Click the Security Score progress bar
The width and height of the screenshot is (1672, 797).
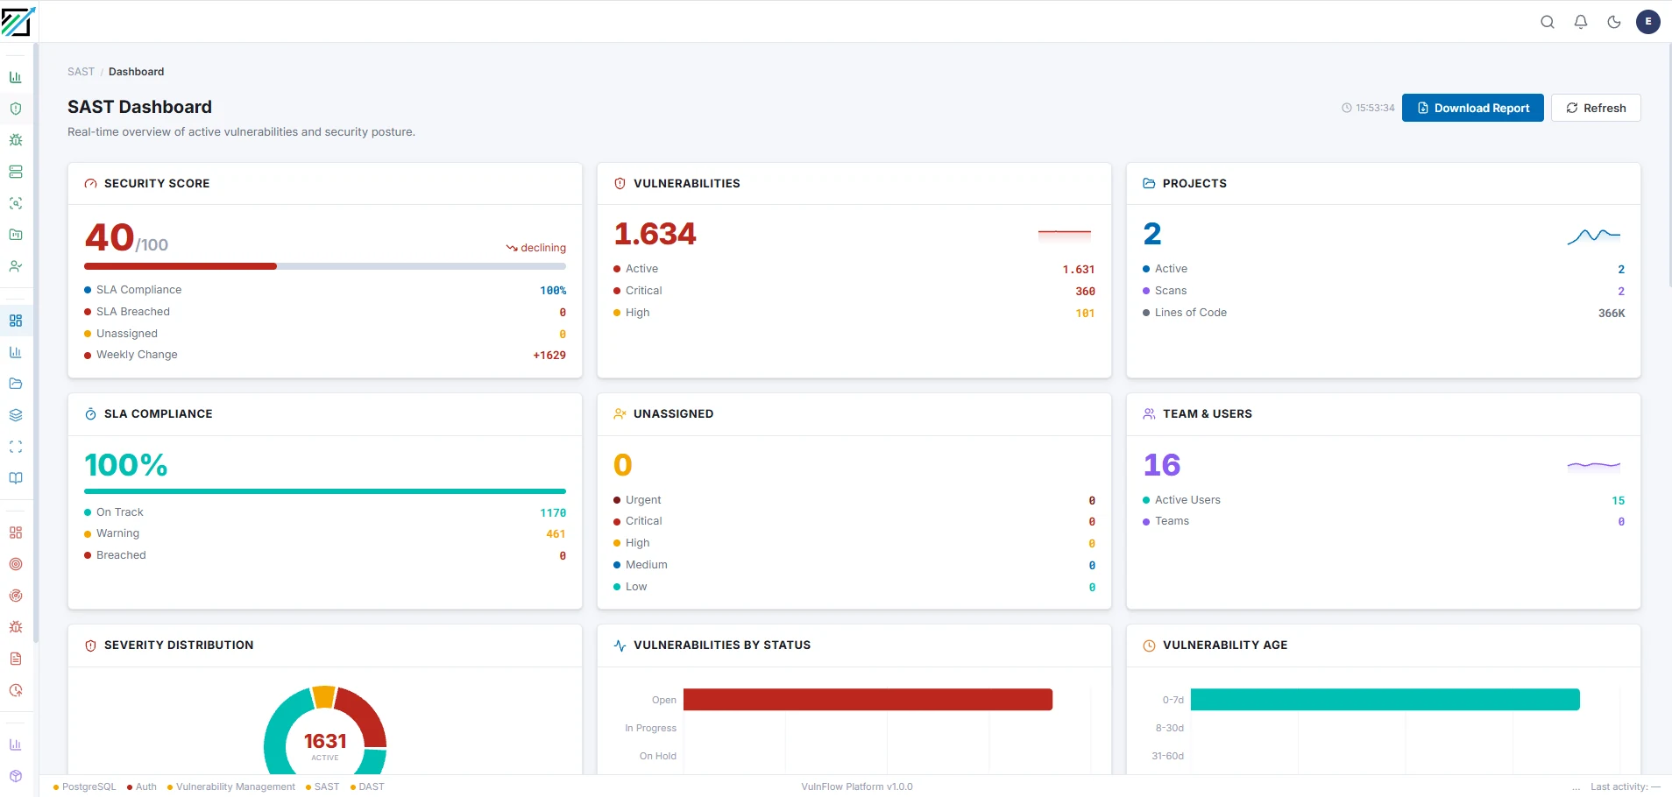(325, 266)
